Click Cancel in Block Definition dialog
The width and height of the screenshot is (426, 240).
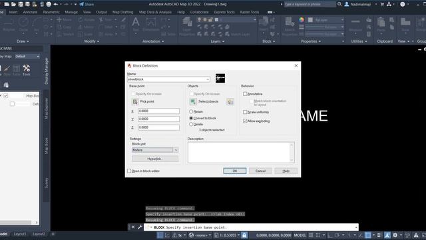coord(260,171)
